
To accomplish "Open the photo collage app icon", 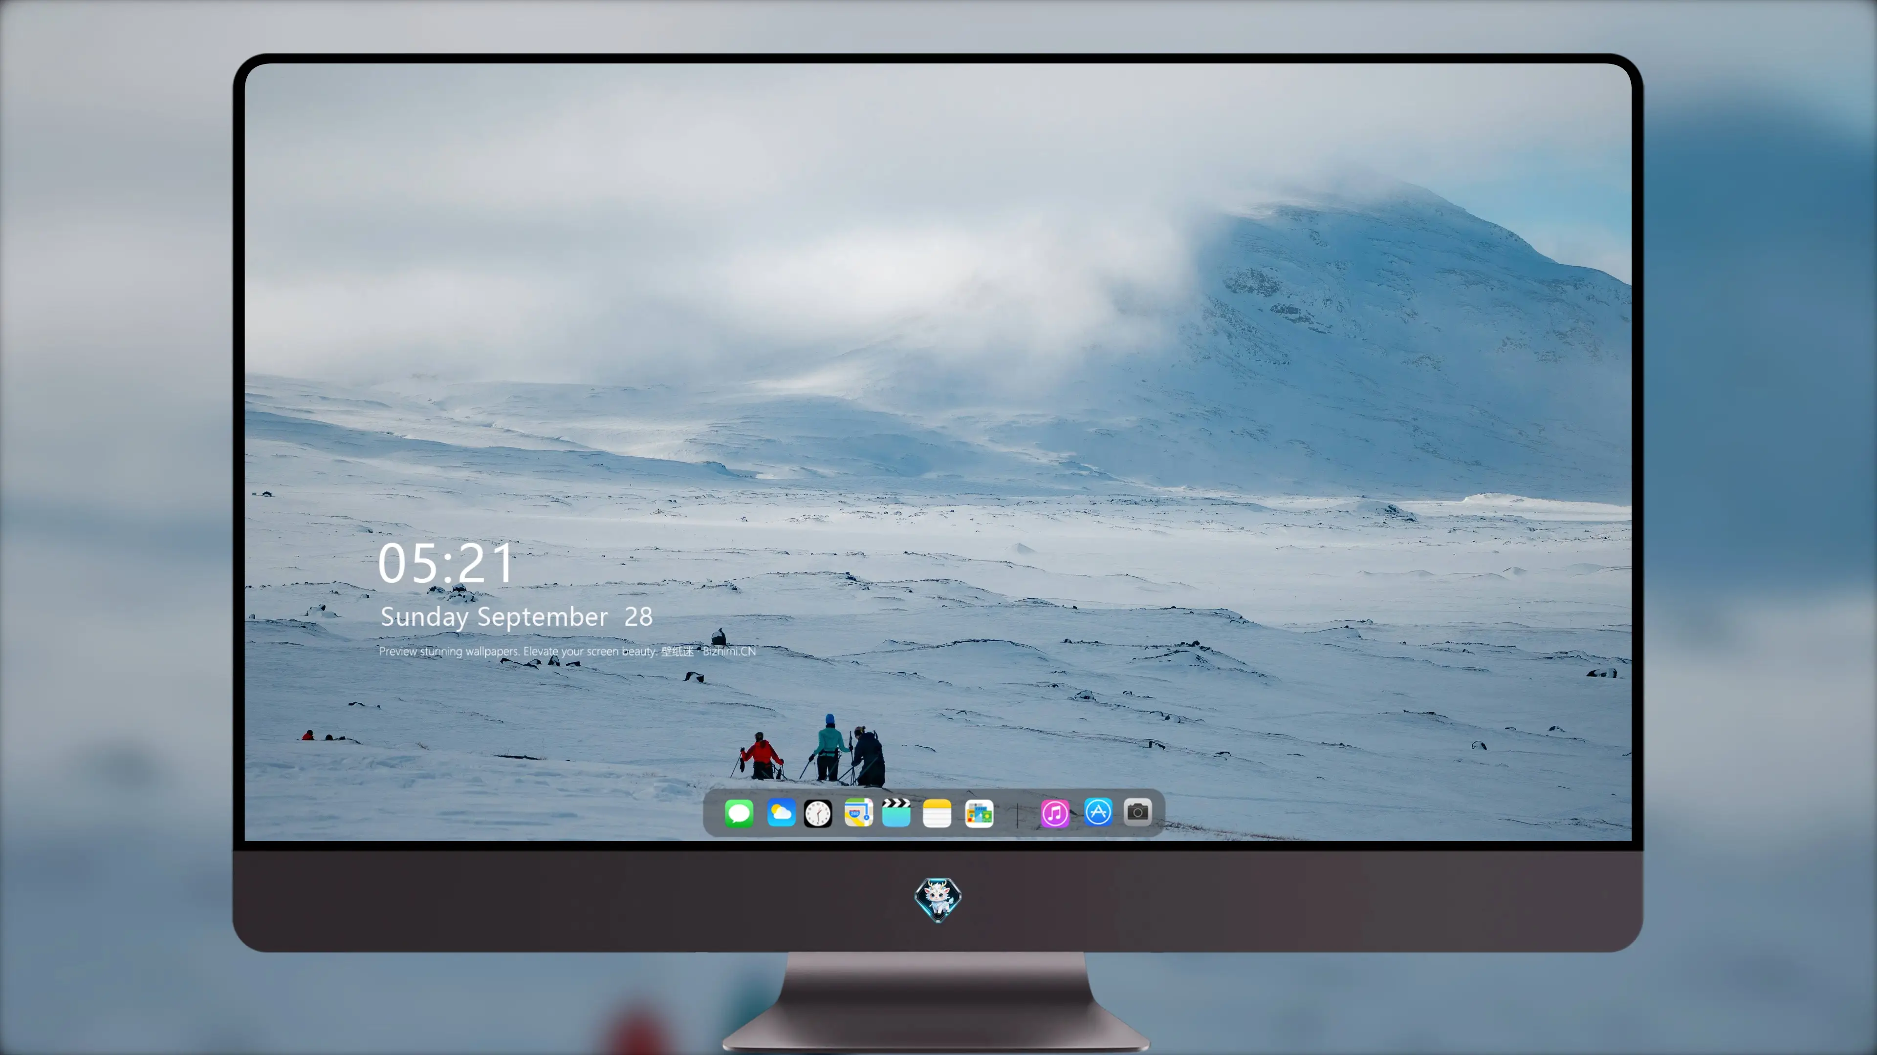I will [x=979, y=813].
